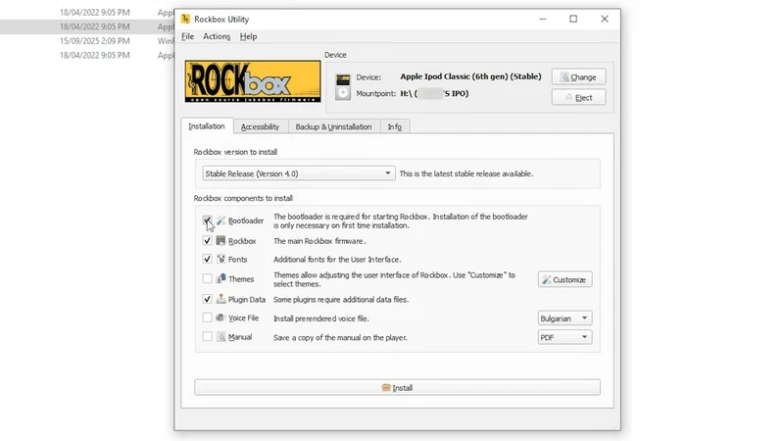784x441 pixels.
Task: Click the Manual component icon
Action: tap(221, 337)
